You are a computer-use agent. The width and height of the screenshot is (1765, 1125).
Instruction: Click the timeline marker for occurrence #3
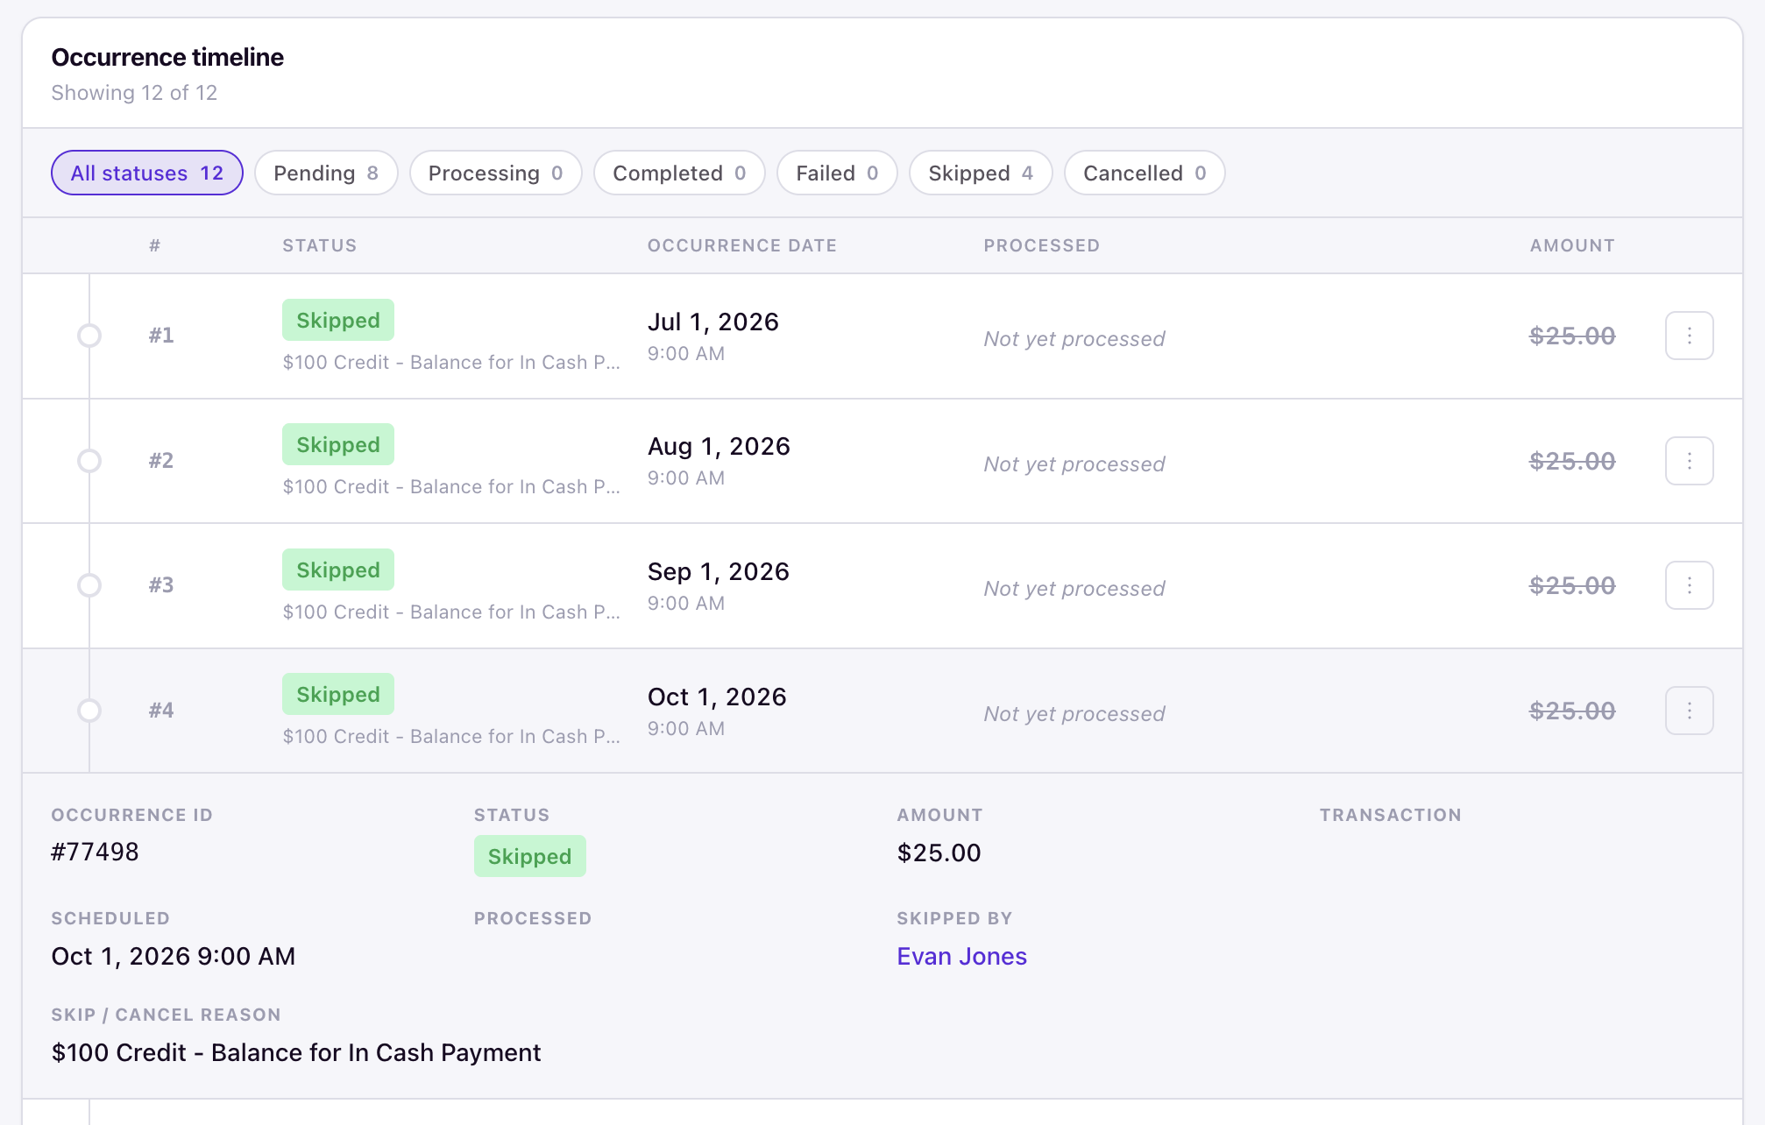tap(89, 585)
